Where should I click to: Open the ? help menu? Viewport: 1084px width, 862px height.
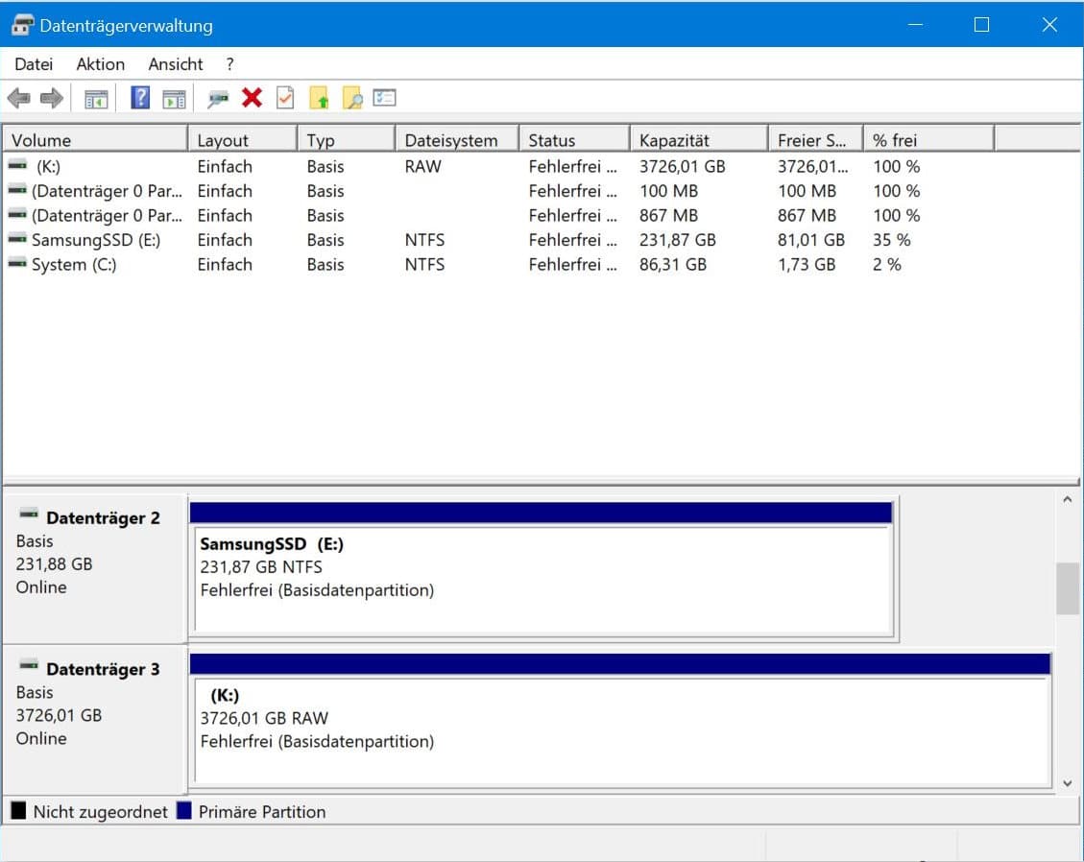(x=230, y=64)
